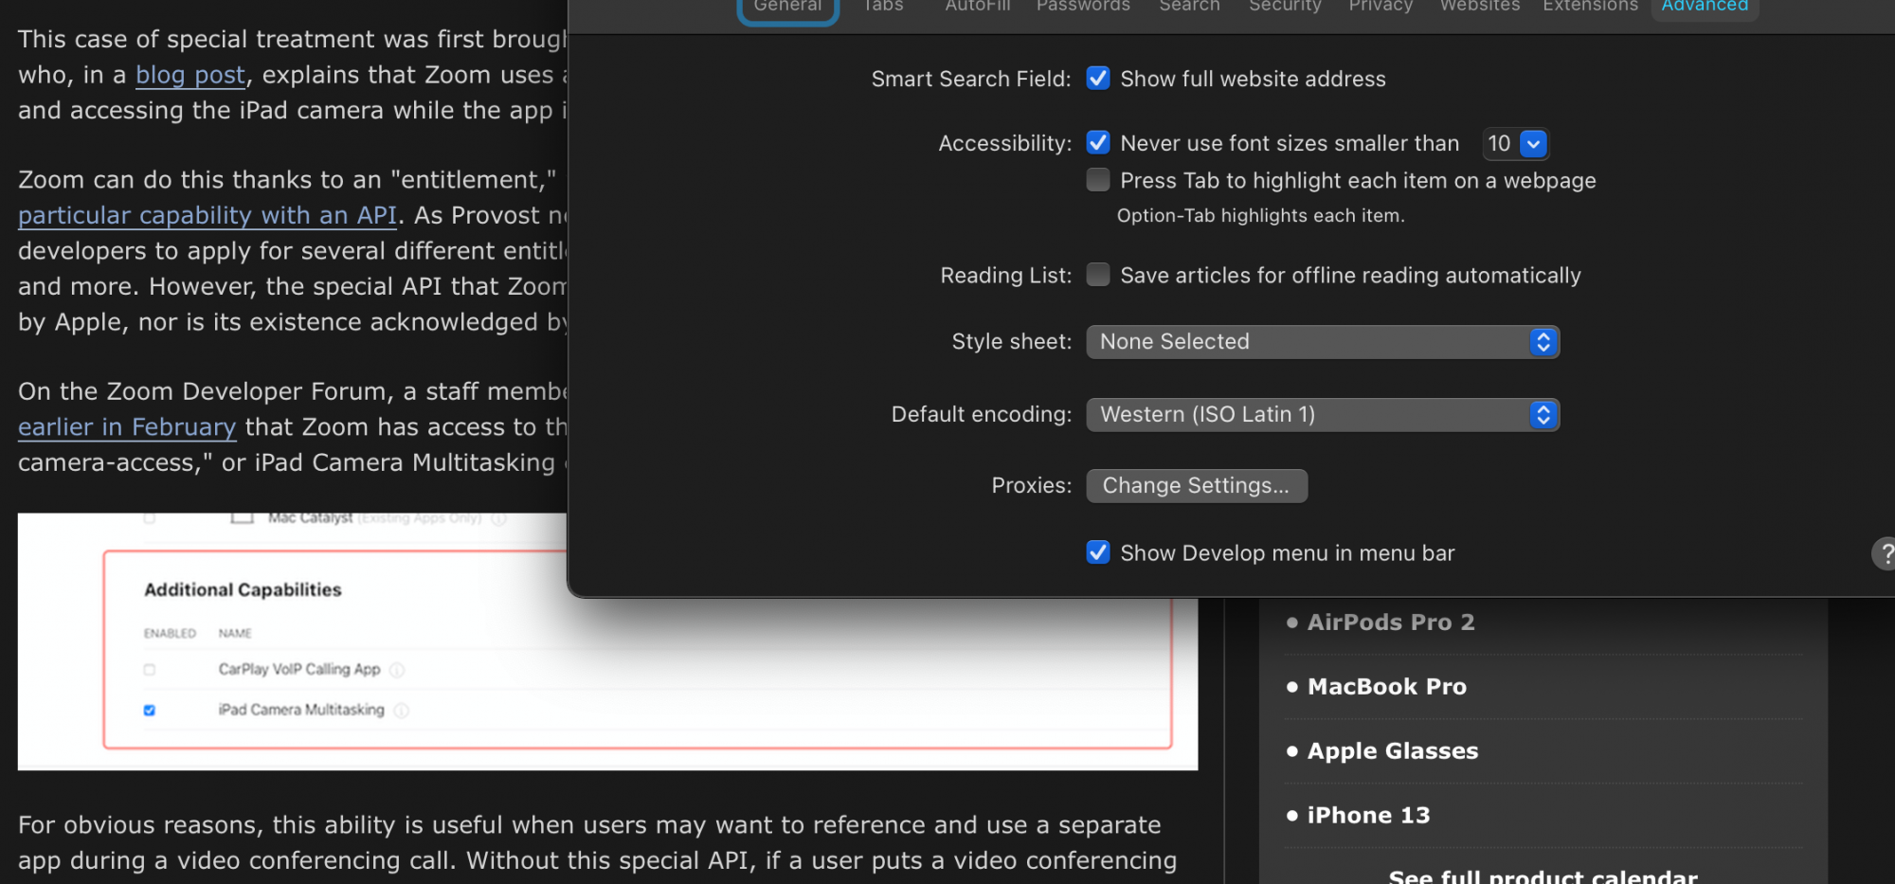
Task: Switch to the General preferences tab
Action: (787, 8)
